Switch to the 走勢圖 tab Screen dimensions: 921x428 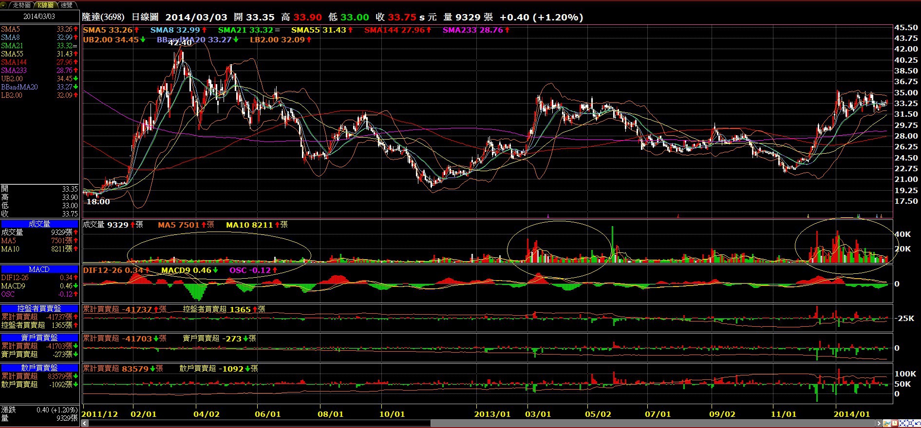21,5
